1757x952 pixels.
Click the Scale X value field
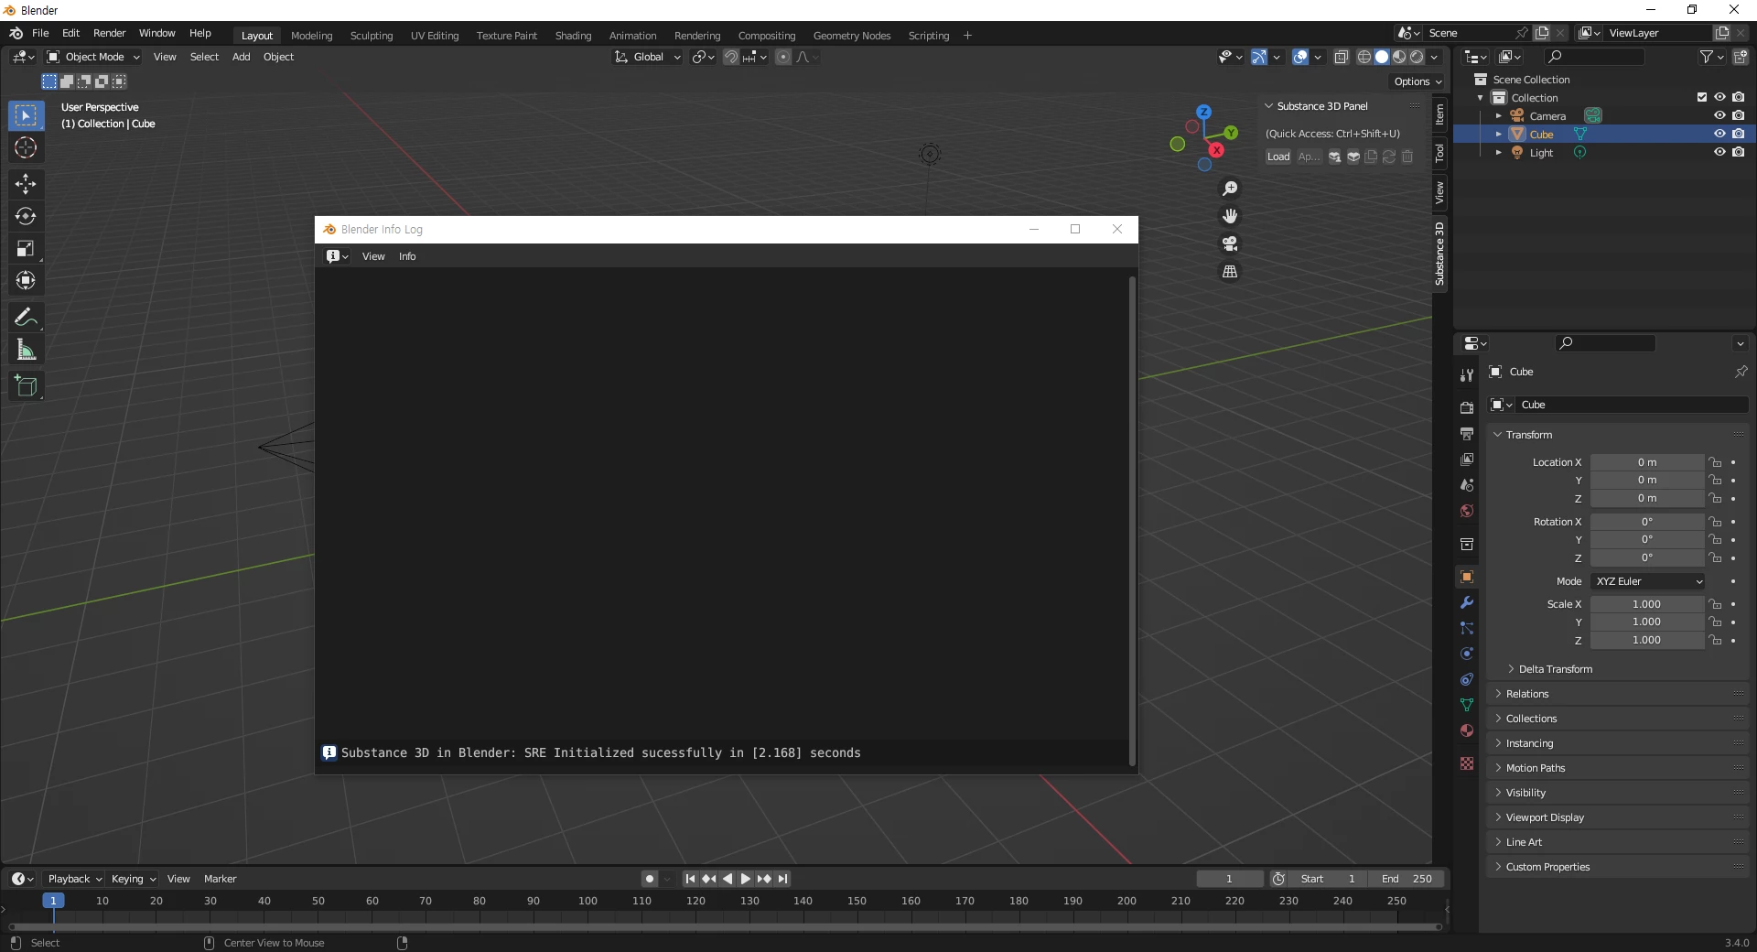click(1646, 604)
